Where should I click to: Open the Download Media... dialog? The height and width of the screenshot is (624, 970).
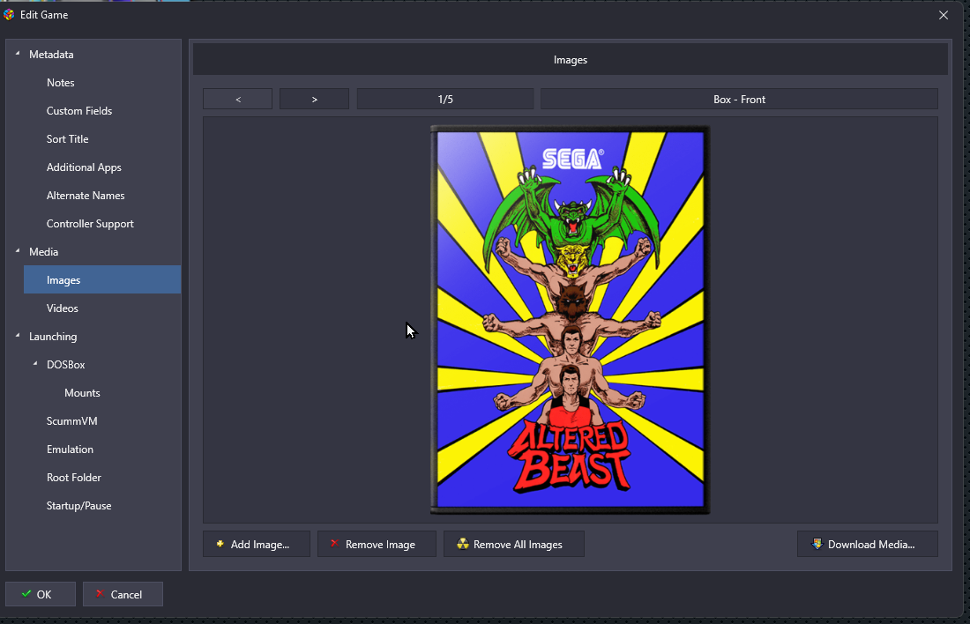[868, 544]
